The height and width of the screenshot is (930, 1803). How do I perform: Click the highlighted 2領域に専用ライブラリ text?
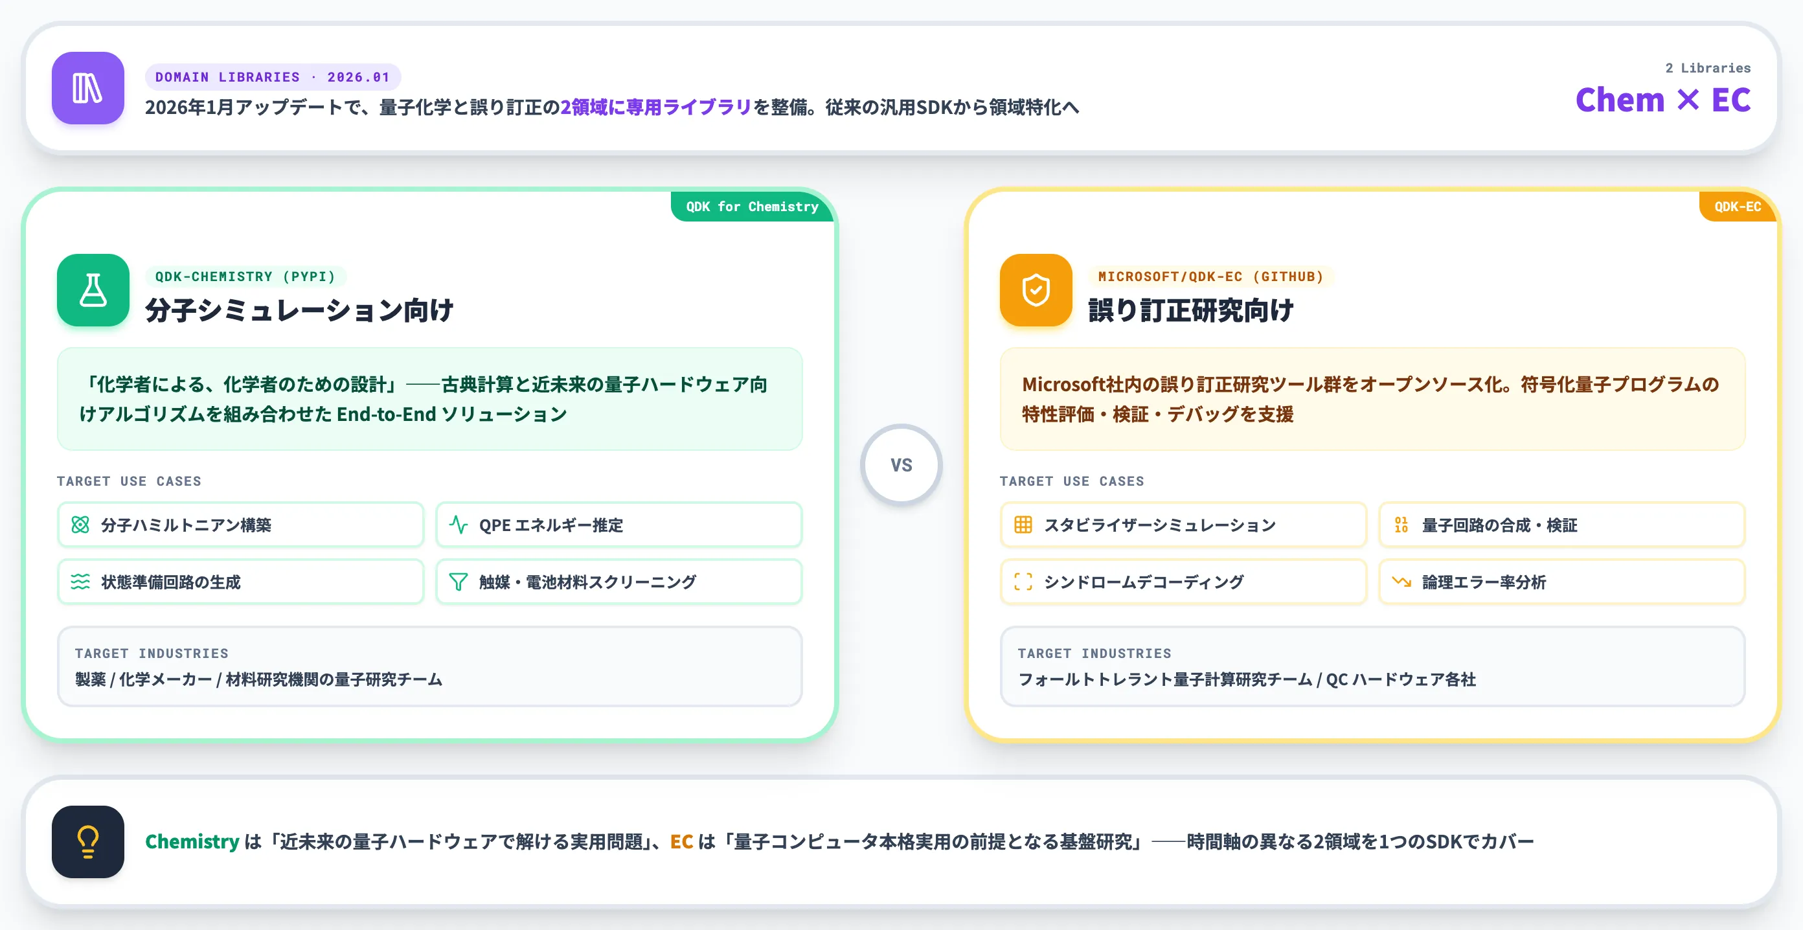(655, 107)
